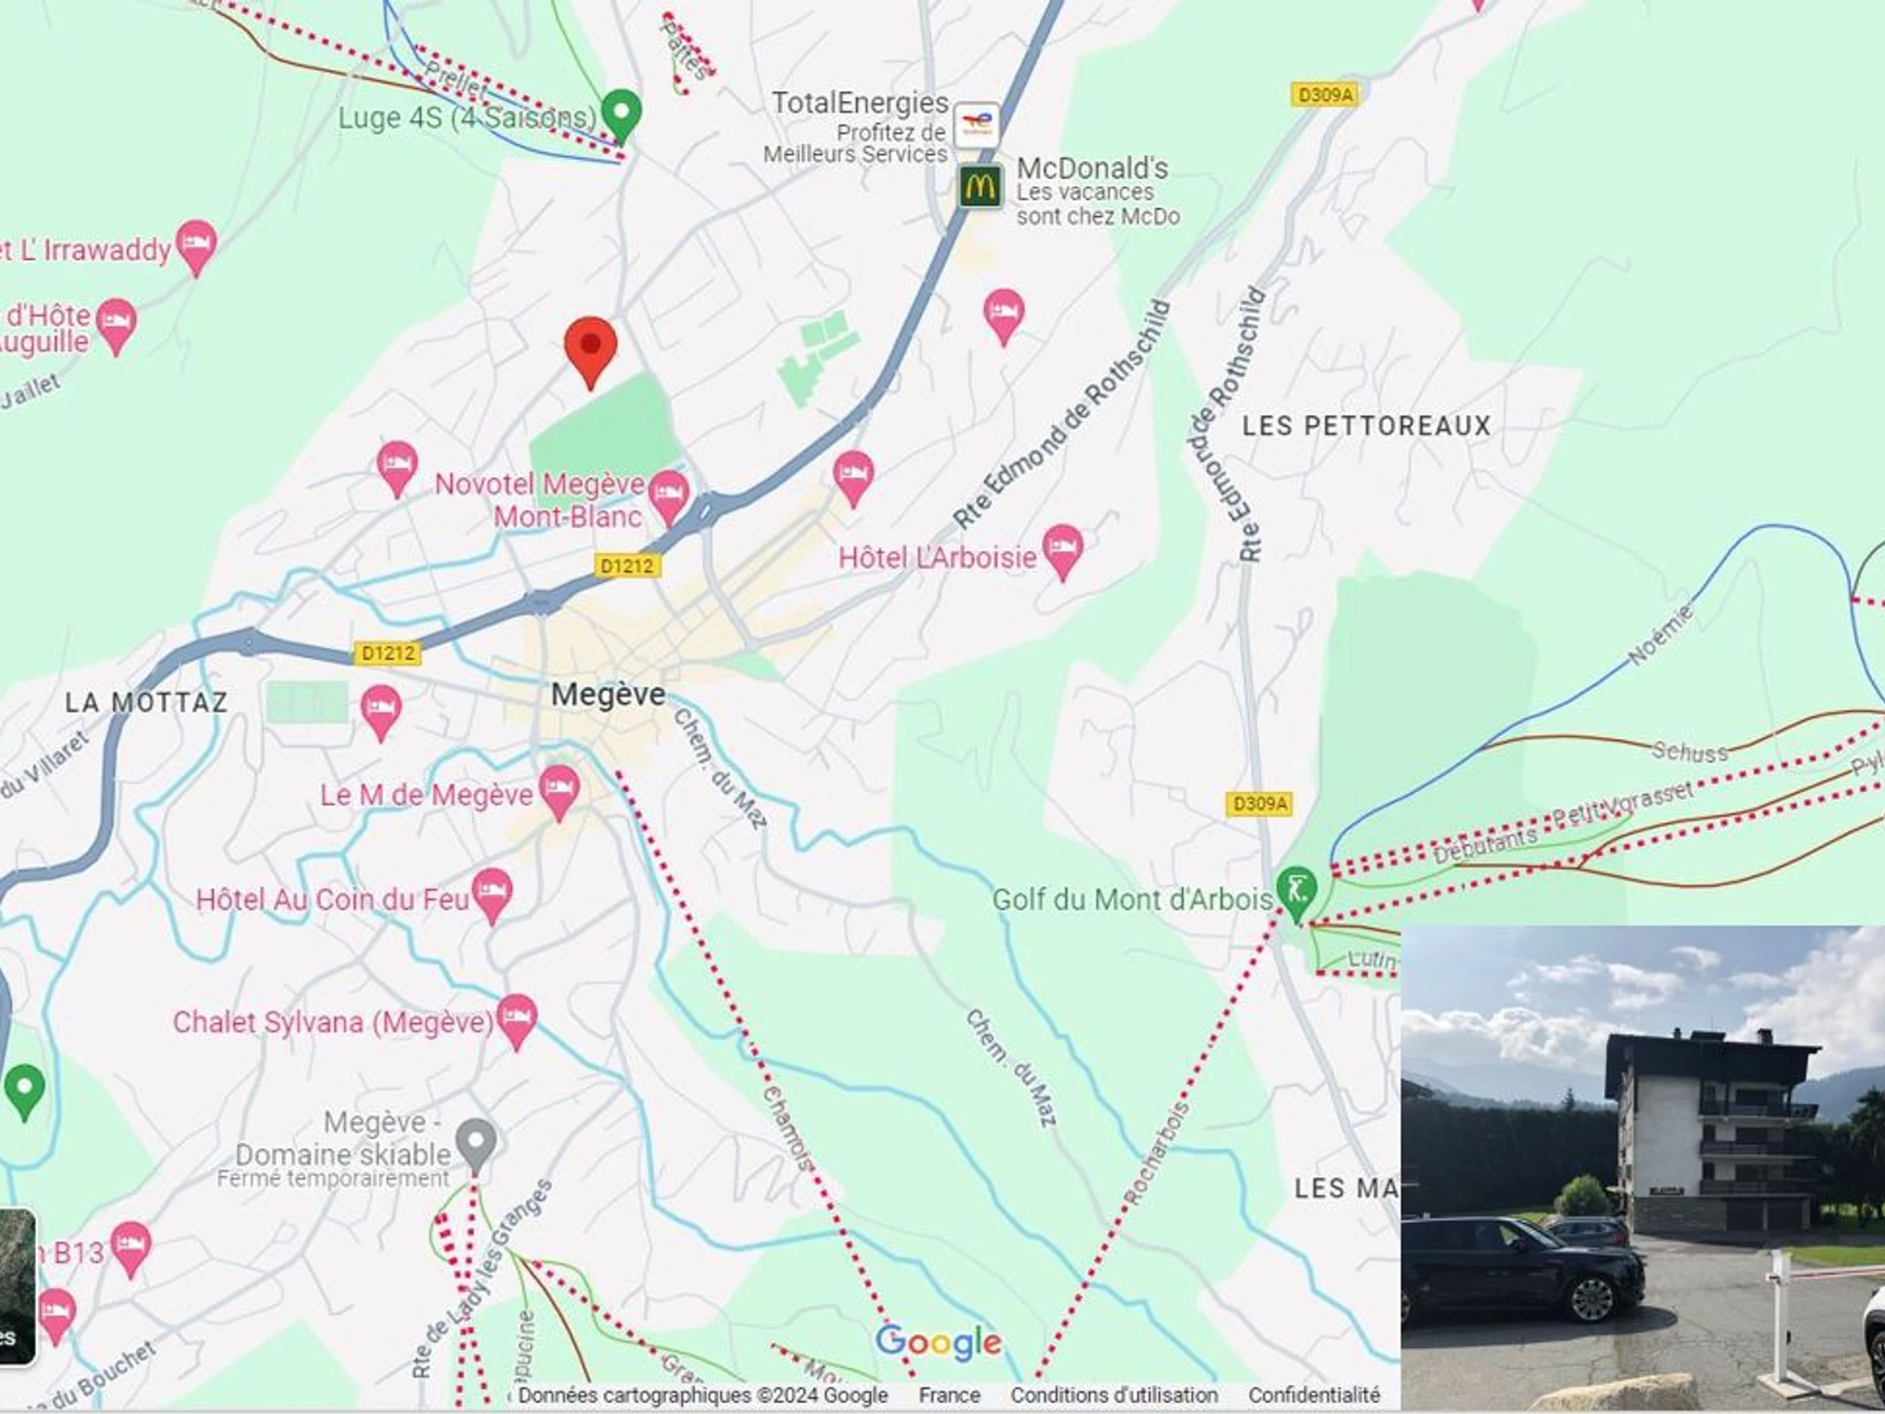Select the TotalEnergies station icon

point(976,125)
